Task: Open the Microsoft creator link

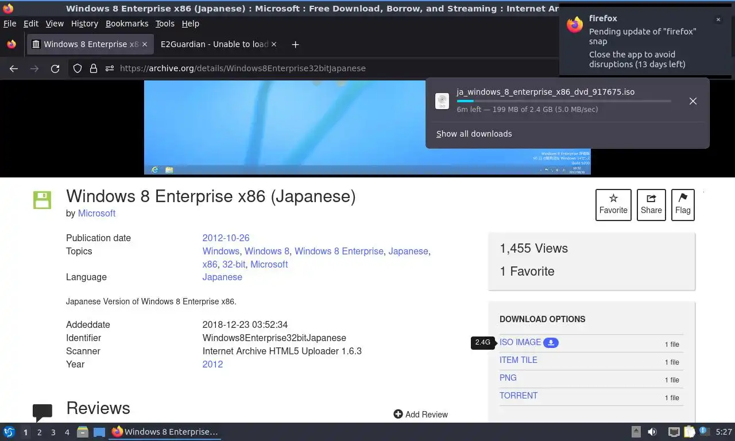Action: pos(96,213)
